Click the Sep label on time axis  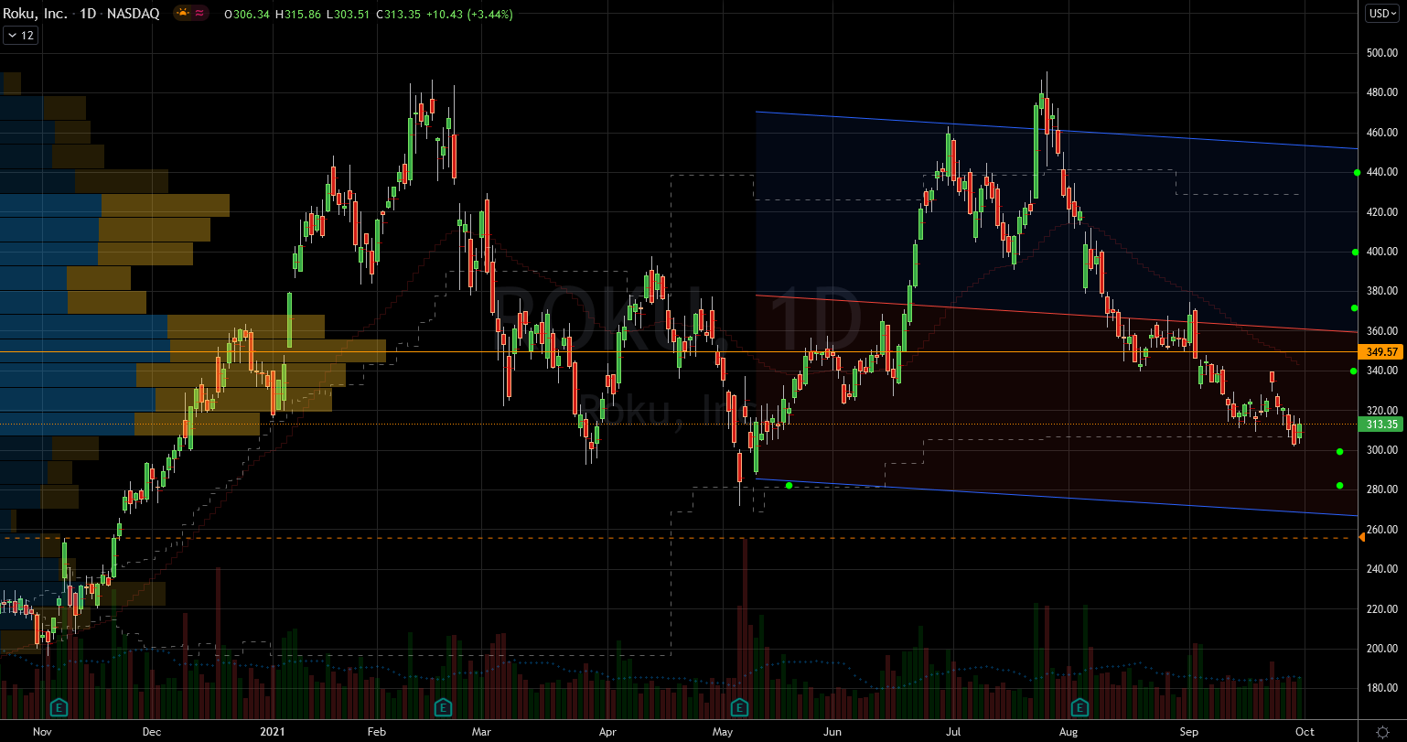pos(1189,732)
